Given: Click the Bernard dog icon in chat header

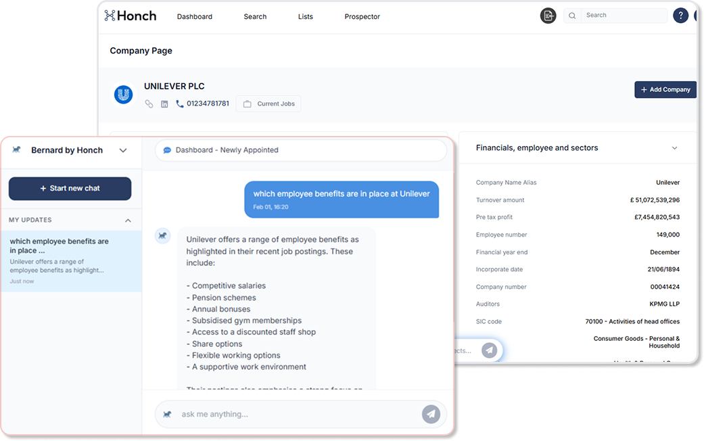Looking at the screenshot, I should [17, 150].
